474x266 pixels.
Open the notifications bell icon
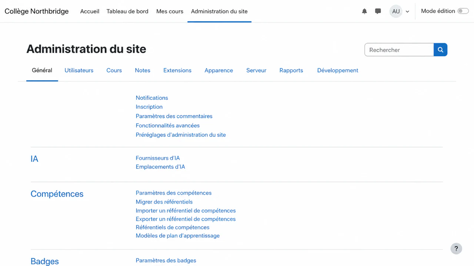[x=364, y=11]
